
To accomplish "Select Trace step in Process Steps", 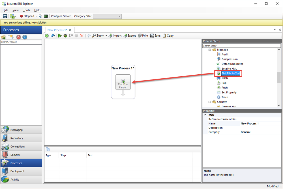I will [x=224, y=97].
